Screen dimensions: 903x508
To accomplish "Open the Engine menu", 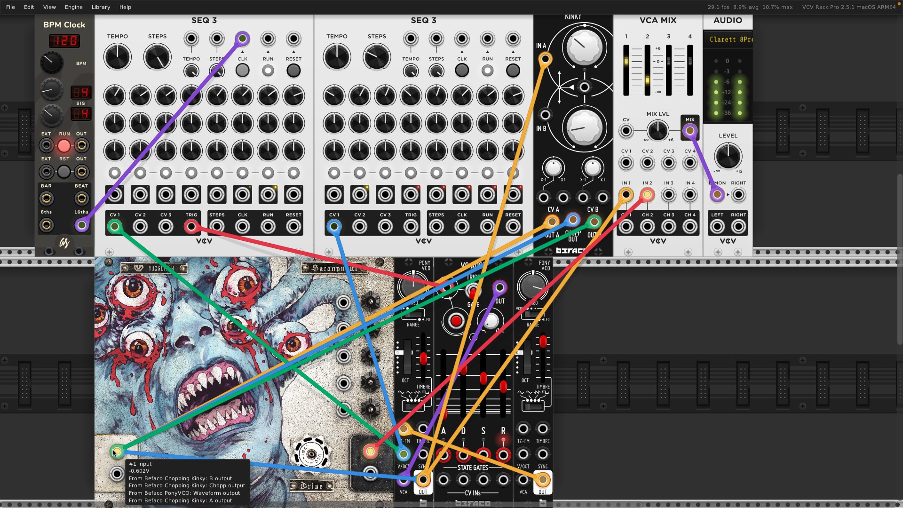I will [x=73, y=7].
